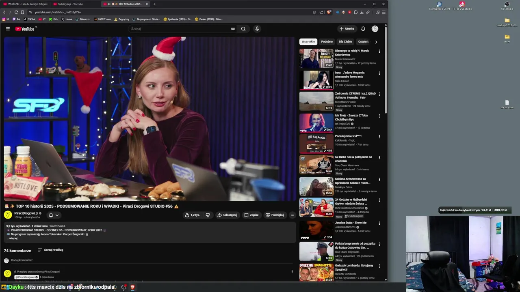Open options for Marek Ksieniewicz video
This screenshot has height=292, width=520.
[x=379, y=52]
